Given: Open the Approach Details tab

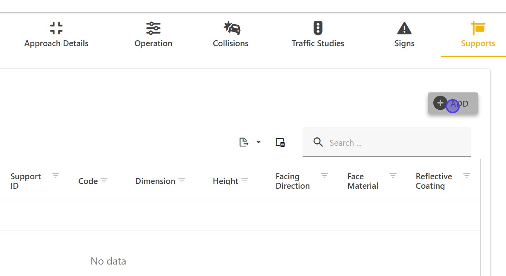Looking at the screenshot, I should coord(56,35).
